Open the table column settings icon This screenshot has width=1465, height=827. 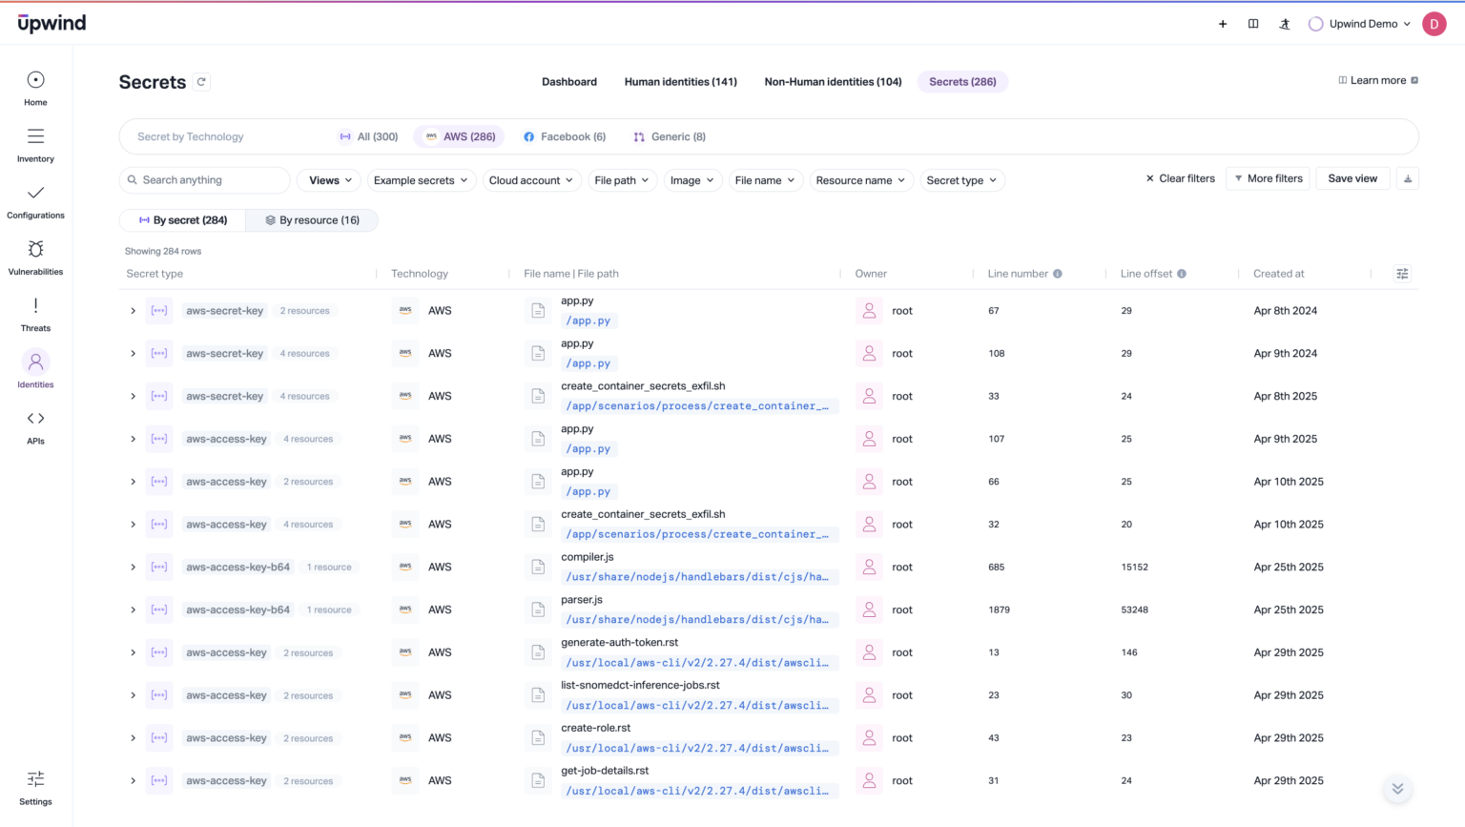point(1402,274)
